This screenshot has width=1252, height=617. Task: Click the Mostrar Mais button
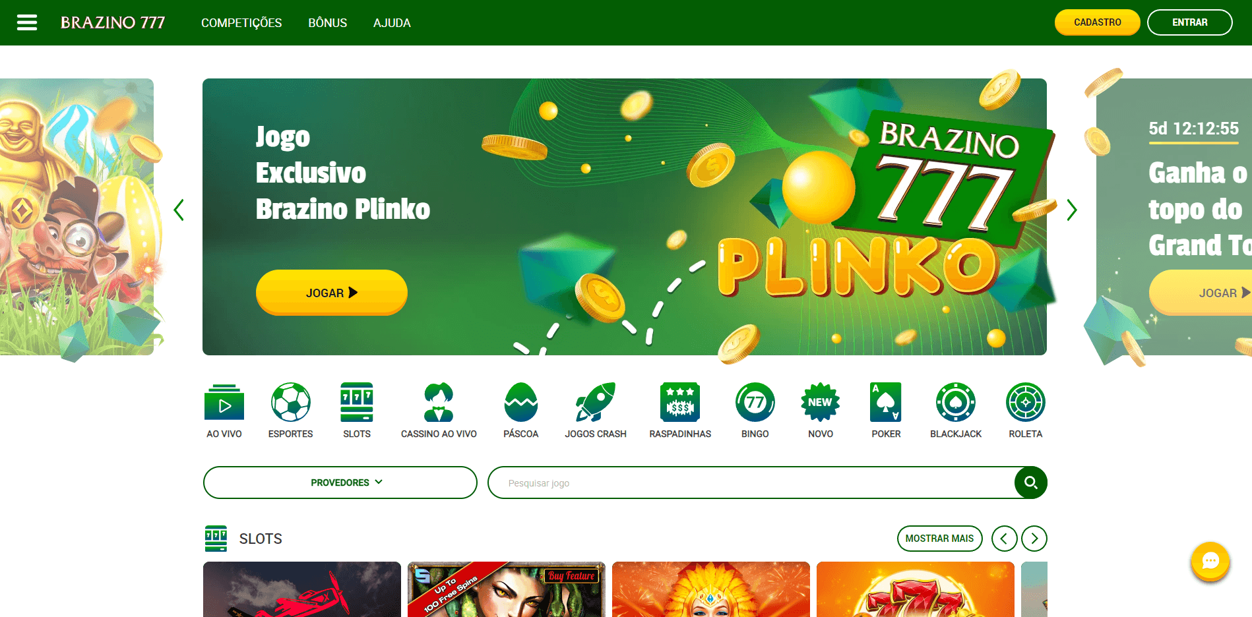(940, 539)
